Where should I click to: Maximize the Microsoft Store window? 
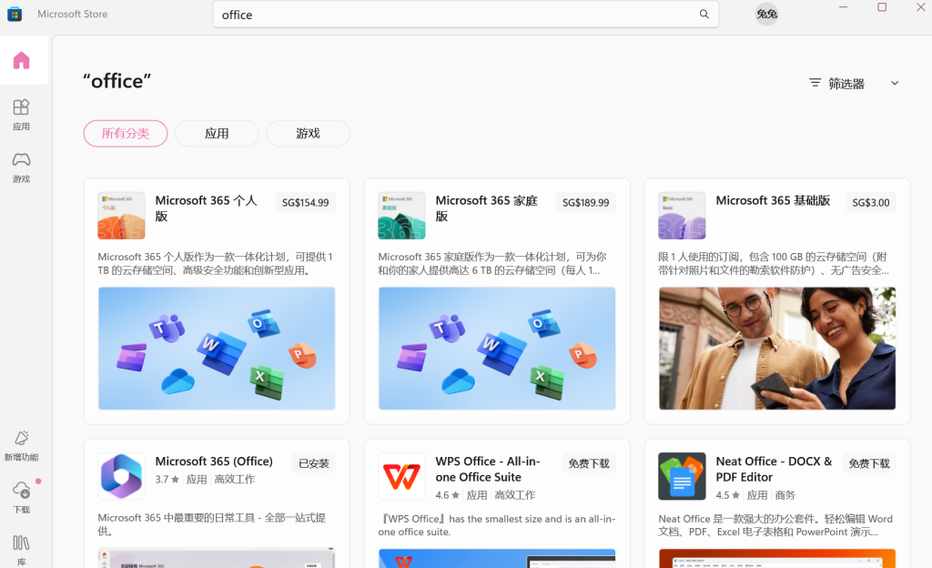[x=882, y=7]
